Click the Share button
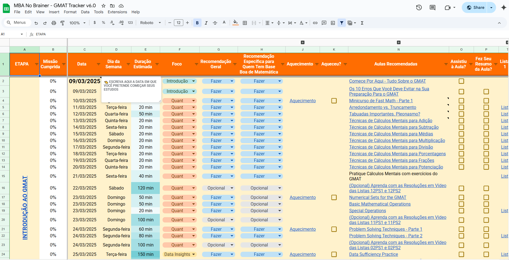This screenshot has width=509, height=260. [476, 8]
